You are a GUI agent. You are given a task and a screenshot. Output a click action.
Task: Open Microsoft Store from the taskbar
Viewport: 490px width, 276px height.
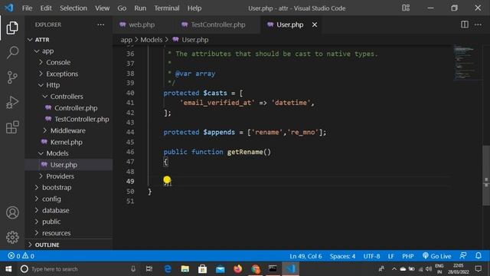[x=202, y=269]
